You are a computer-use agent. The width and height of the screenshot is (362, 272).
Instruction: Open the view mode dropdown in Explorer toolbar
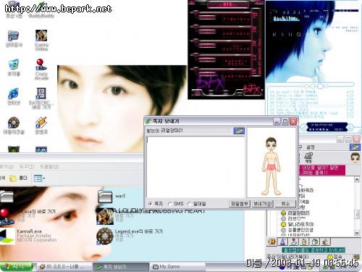tap(39, 178)
